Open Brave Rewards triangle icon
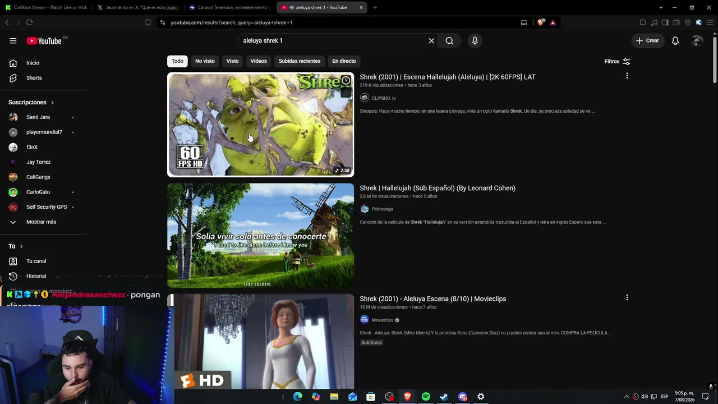This screenshot has height=404, width=718. point(553,22)
